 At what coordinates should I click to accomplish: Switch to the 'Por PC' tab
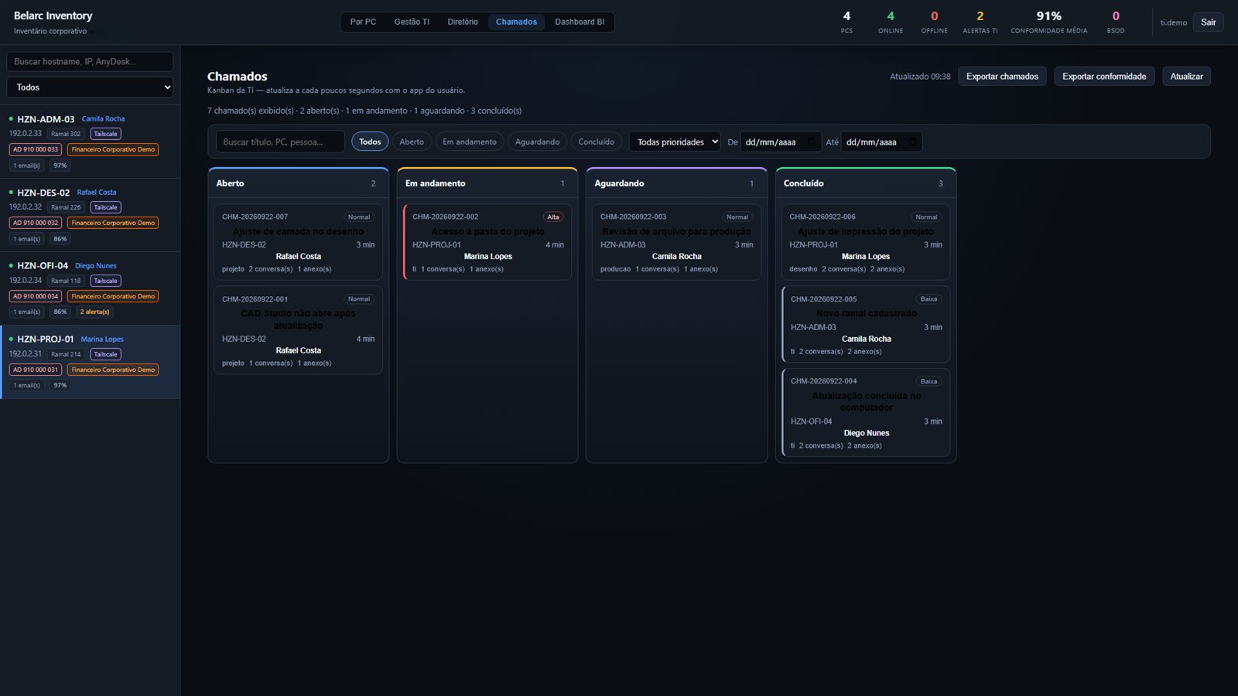tap(363, 22)
